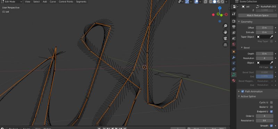Toggle the camera view icon
Screen dimensions: 278x129
click(225, 39)
